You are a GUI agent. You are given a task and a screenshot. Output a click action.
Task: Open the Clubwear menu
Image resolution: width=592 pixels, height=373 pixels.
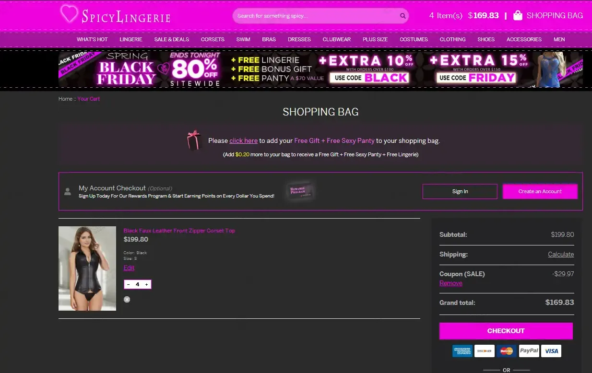click(337, 39)
